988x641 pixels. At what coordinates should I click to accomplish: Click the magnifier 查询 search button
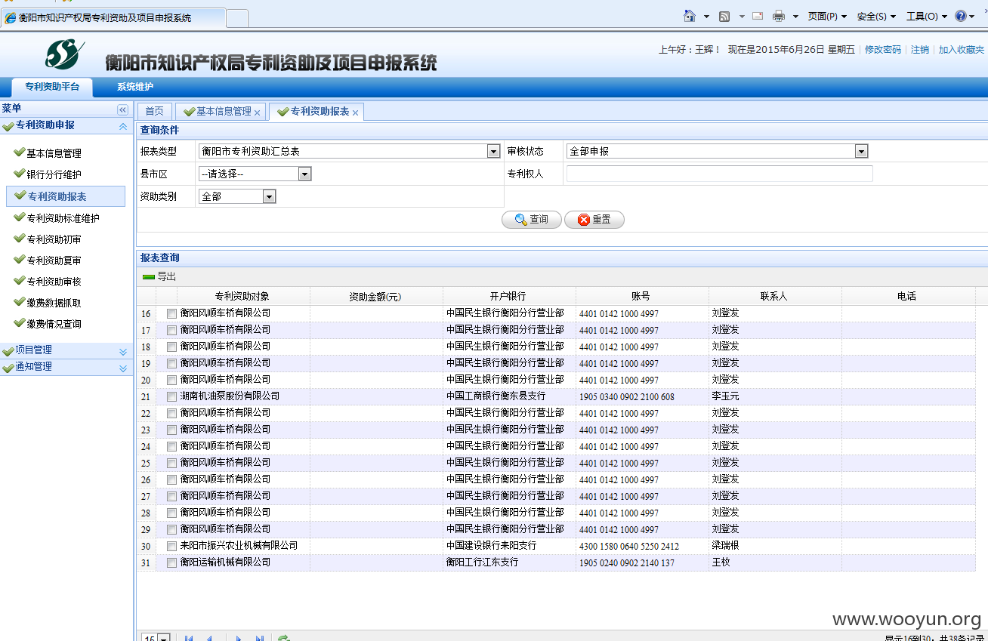point(532,220)
